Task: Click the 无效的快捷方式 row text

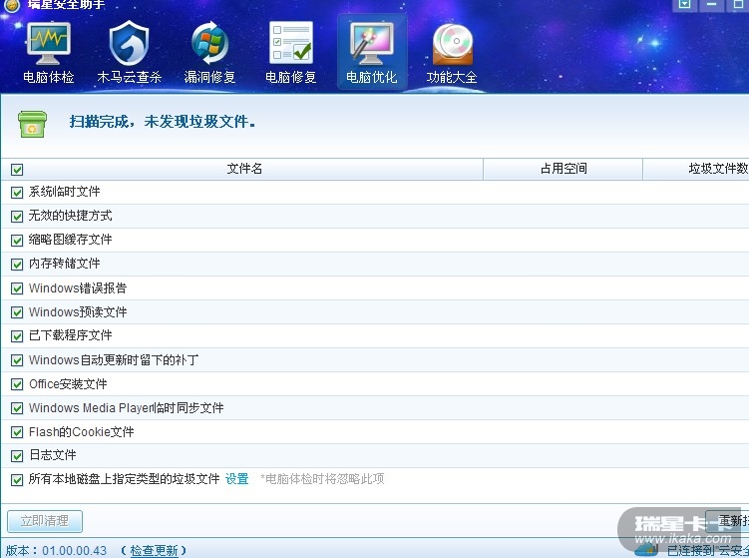Action: 70,216
